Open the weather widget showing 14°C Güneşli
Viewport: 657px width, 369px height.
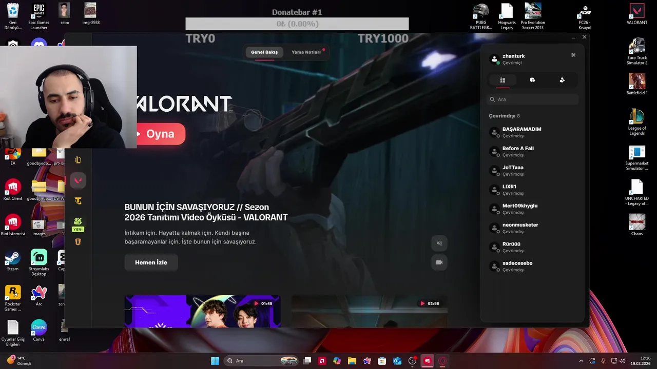[20, 361]
